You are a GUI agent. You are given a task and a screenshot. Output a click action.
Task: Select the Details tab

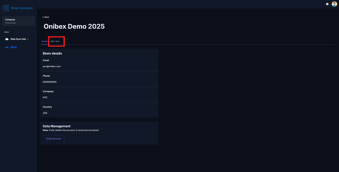click(x=45, y=41)
